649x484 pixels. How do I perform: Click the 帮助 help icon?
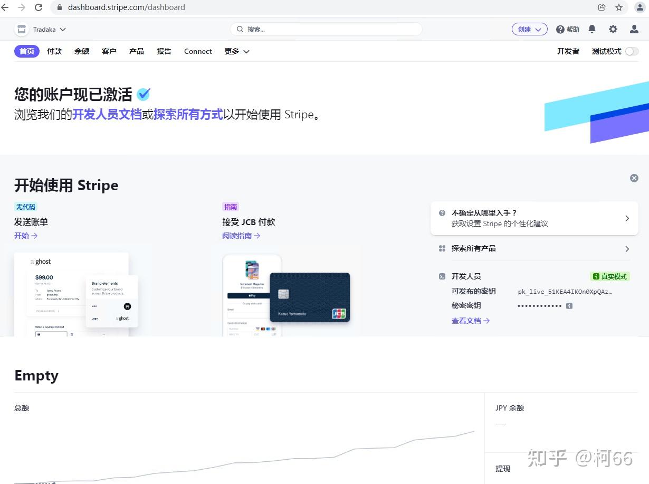560,30
